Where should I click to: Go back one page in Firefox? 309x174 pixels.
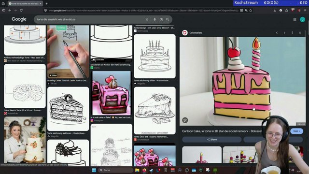pyautogui.click(x=10, y=10)
